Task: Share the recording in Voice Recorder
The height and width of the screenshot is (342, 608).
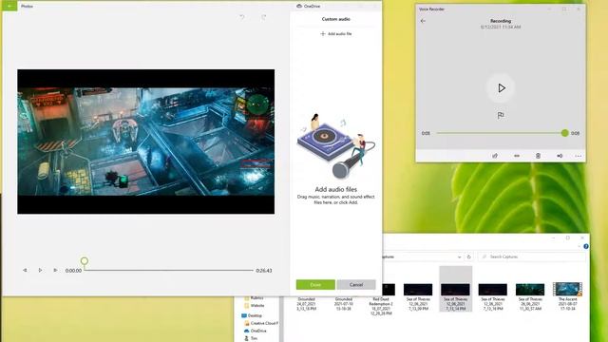Action: tap(495, 156)
